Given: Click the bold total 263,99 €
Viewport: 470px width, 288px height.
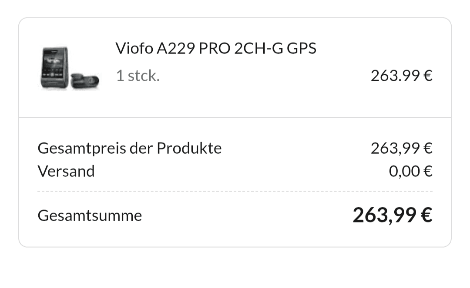Looking at the screenshot, I should point(392,215).
